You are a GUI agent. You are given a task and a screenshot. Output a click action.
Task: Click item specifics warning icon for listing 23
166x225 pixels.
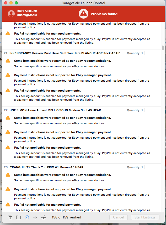8,175
